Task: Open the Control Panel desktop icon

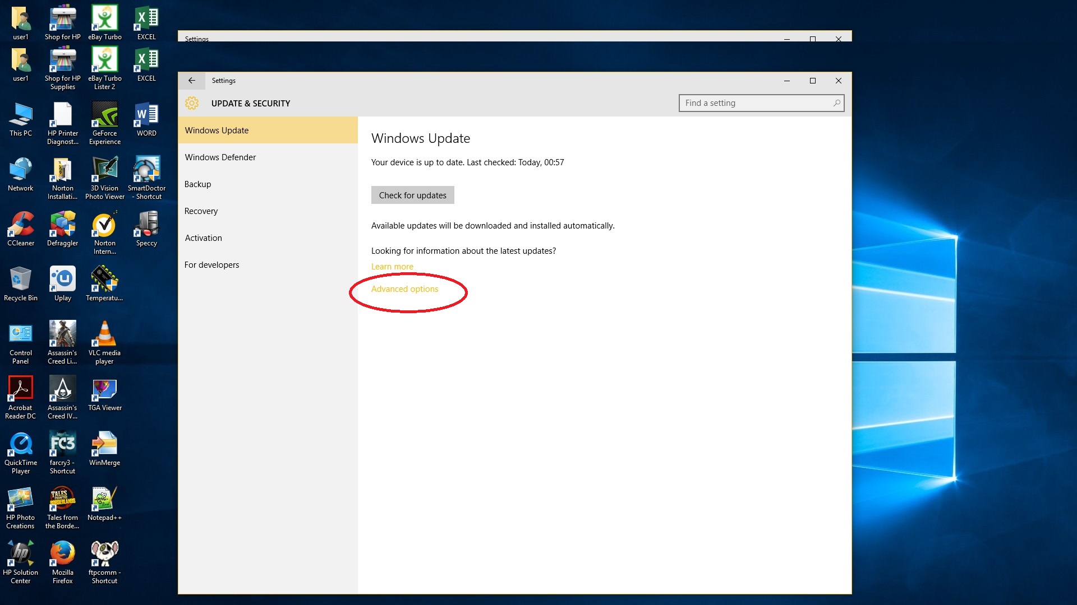Action: (21, 342)
